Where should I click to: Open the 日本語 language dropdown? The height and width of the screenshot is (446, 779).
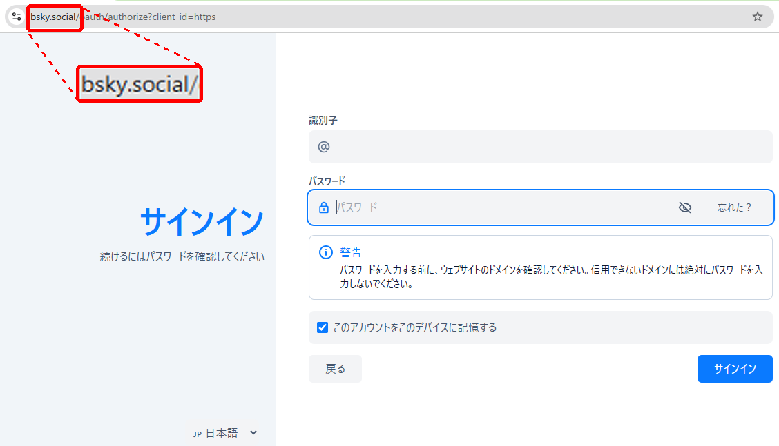(x=225, y=433)
